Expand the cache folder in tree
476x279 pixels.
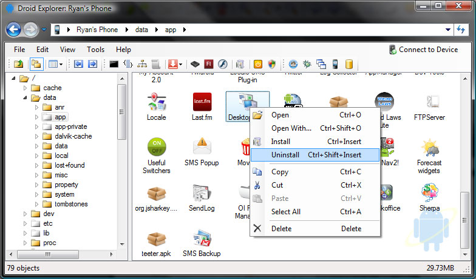[x=25, y=88]
